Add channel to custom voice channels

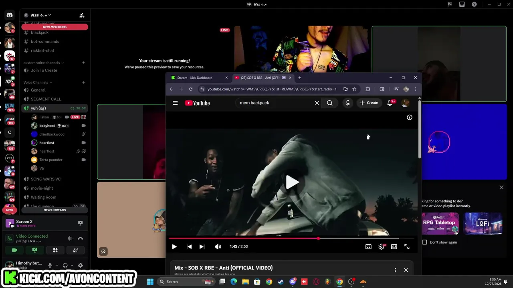[84, 63]
